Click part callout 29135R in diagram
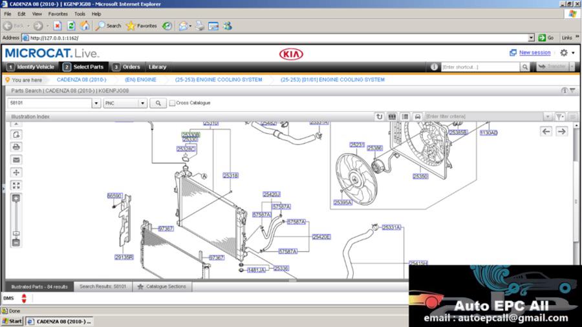This screenshot has width=582, height=327. (124, 257)
